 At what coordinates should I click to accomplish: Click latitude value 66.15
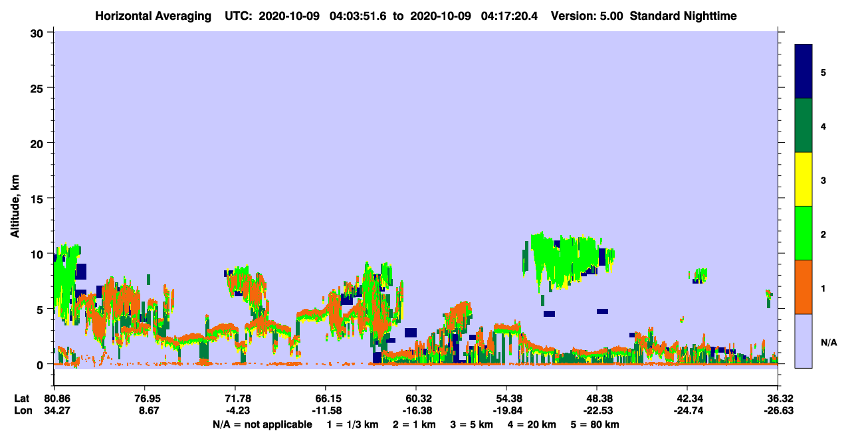(325, 399)
